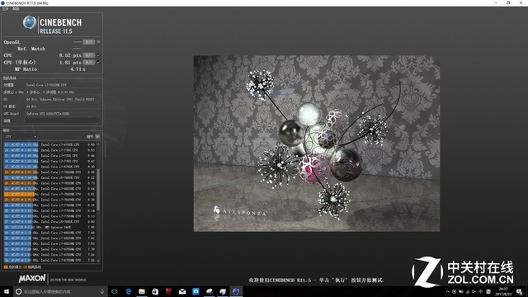Open the red app on the taskbar
The width and height of the screenshot is (528, 297).
click(168, 291)
